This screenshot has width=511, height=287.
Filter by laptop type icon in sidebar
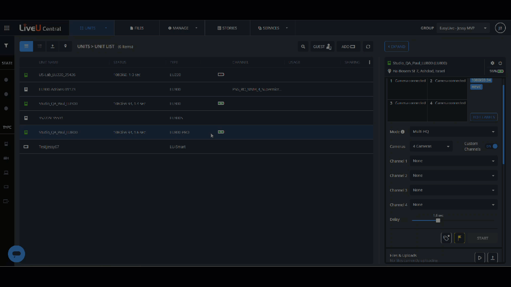point(6,173)
